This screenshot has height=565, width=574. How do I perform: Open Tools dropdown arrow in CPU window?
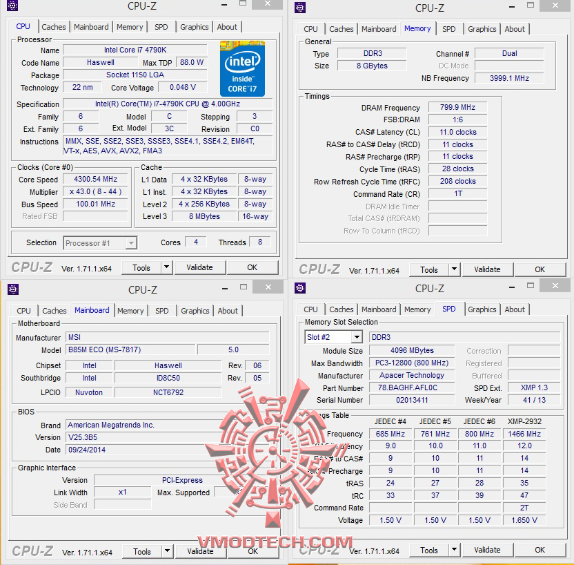pyautogui.click(x=166, y=267)
